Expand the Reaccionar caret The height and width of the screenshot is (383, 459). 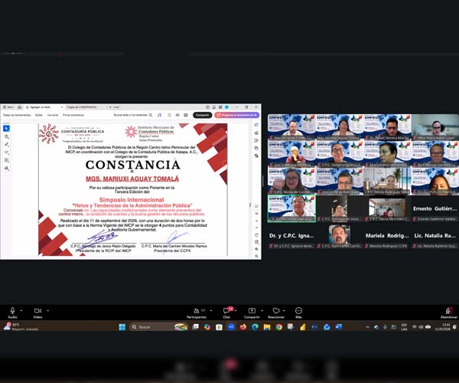coord(284,310)
